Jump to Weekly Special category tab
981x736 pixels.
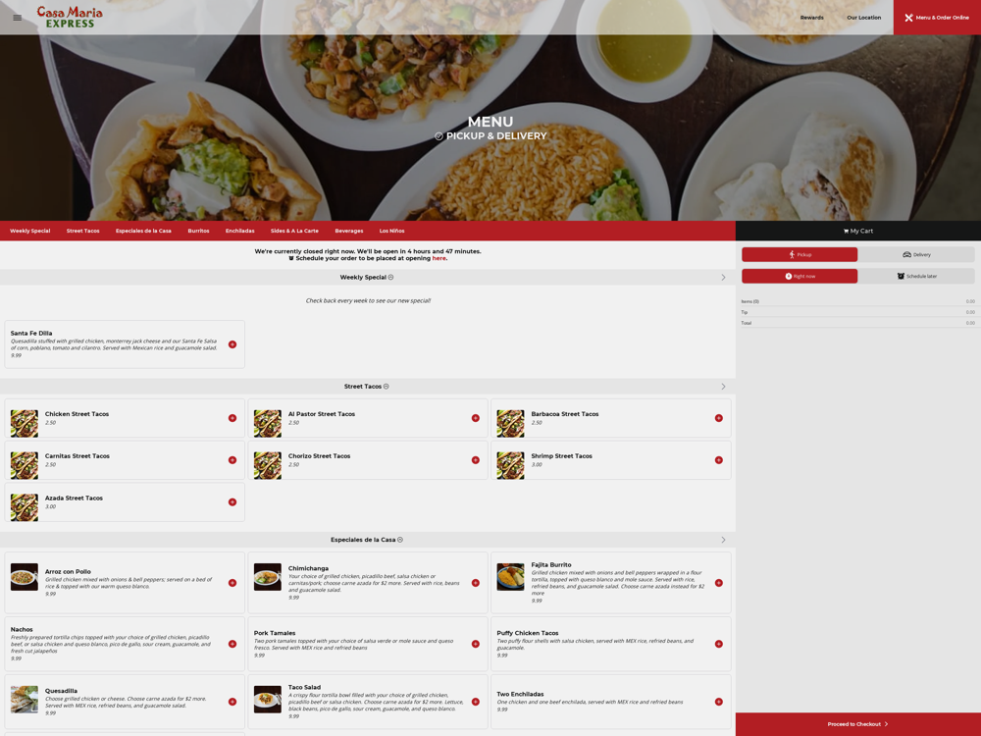(x=30, y=231)
